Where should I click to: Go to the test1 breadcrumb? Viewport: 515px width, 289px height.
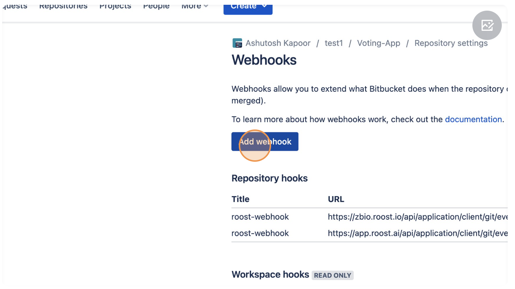pos(334,43)
